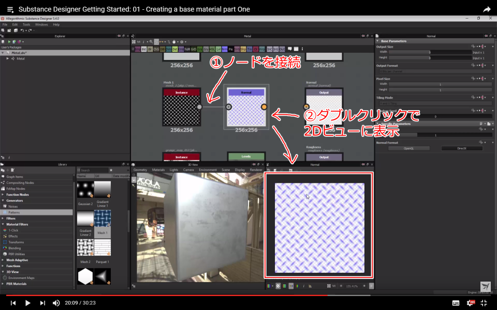Click the graph timing stopwatch icon

pos(174,42)
